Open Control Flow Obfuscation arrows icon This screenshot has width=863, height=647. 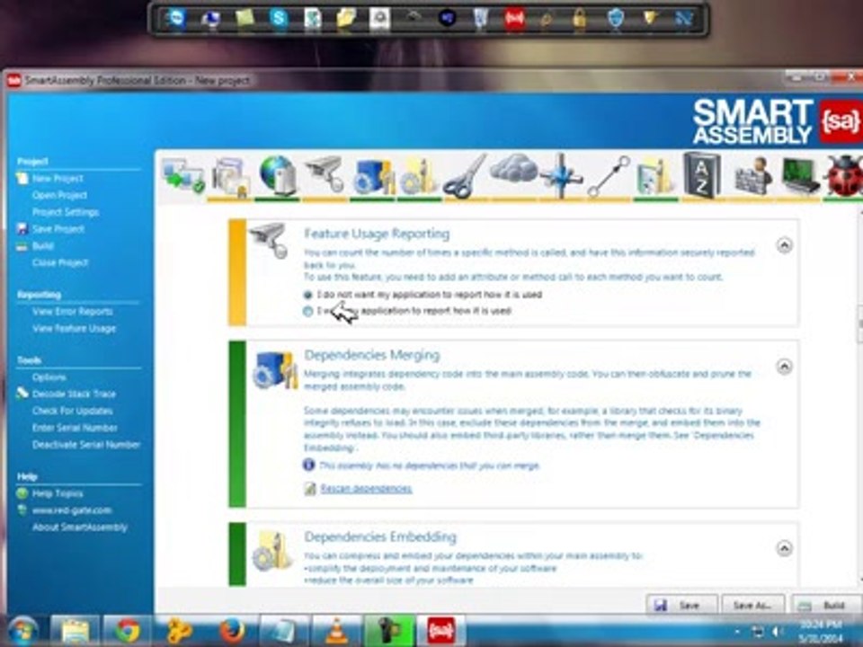coord(560,177)
